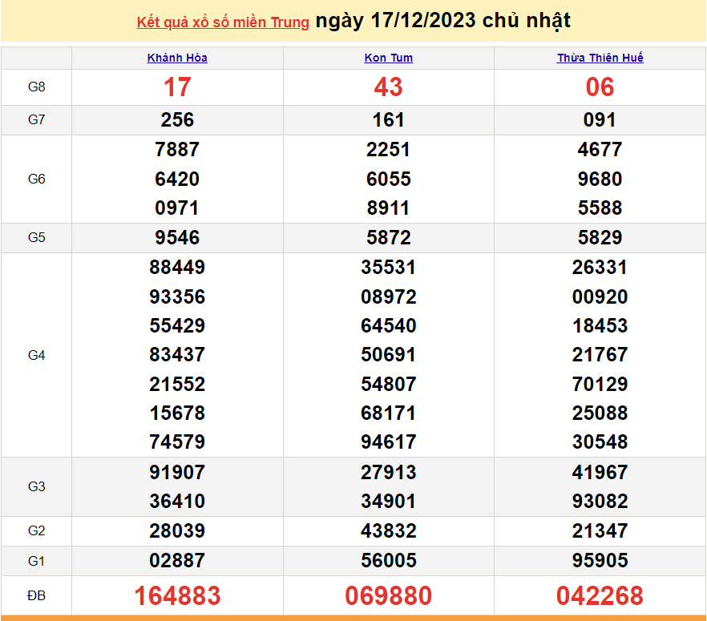This screenshot has height=621, width=707.
Task: Click G1 result 56005 under Kon Tum
Action: 389,560
